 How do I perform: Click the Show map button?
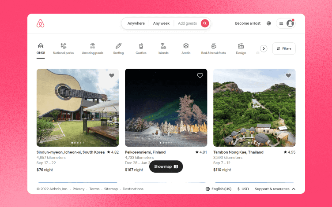[166, 166]
